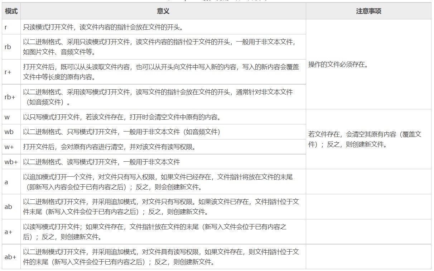Click the description of 以只写模式打开文件
Viewport: 434px width, 271px height.
click(122, 117)
